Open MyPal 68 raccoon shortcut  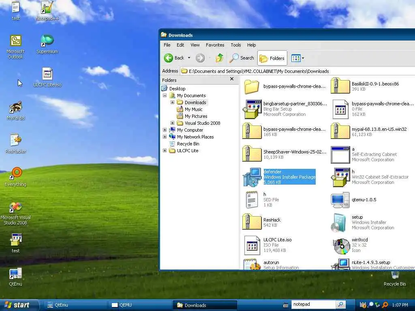point(16,111)
